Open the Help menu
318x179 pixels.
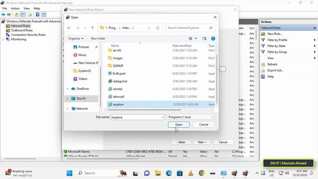37,8
